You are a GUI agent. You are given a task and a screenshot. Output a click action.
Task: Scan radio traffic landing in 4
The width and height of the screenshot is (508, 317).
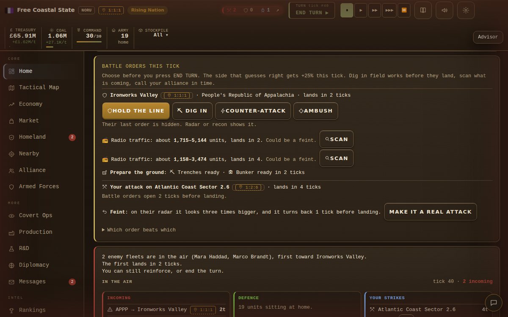[336, 158]
